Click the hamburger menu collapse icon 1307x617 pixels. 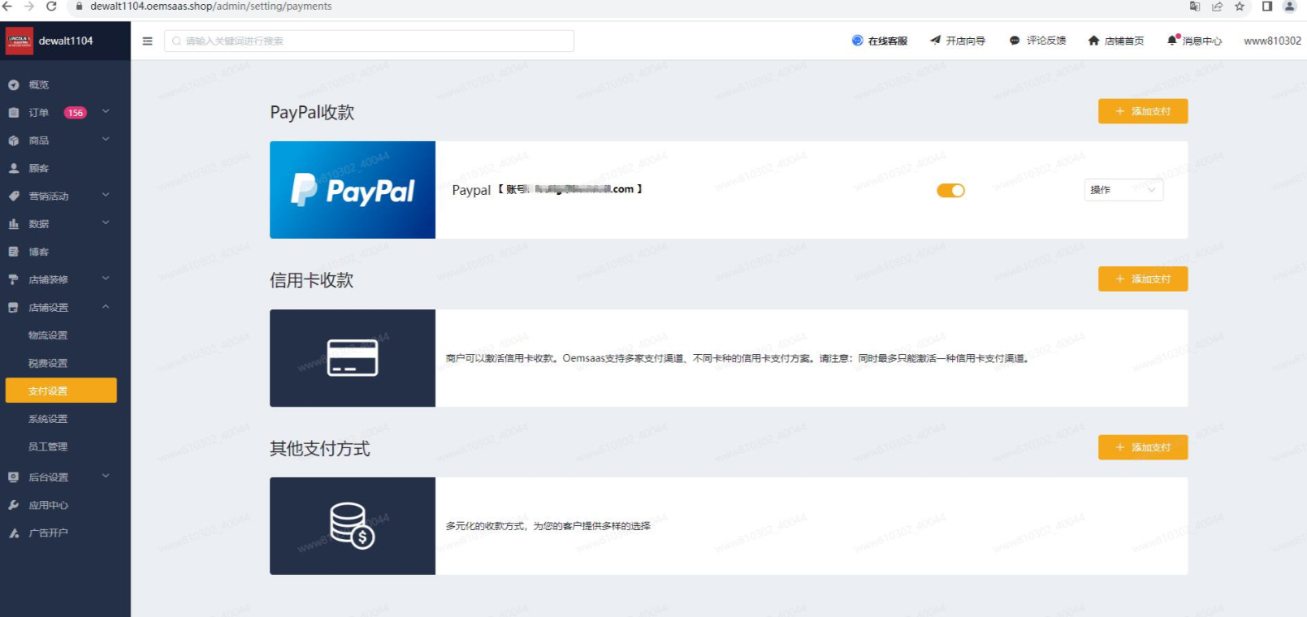tap(147, 41)
